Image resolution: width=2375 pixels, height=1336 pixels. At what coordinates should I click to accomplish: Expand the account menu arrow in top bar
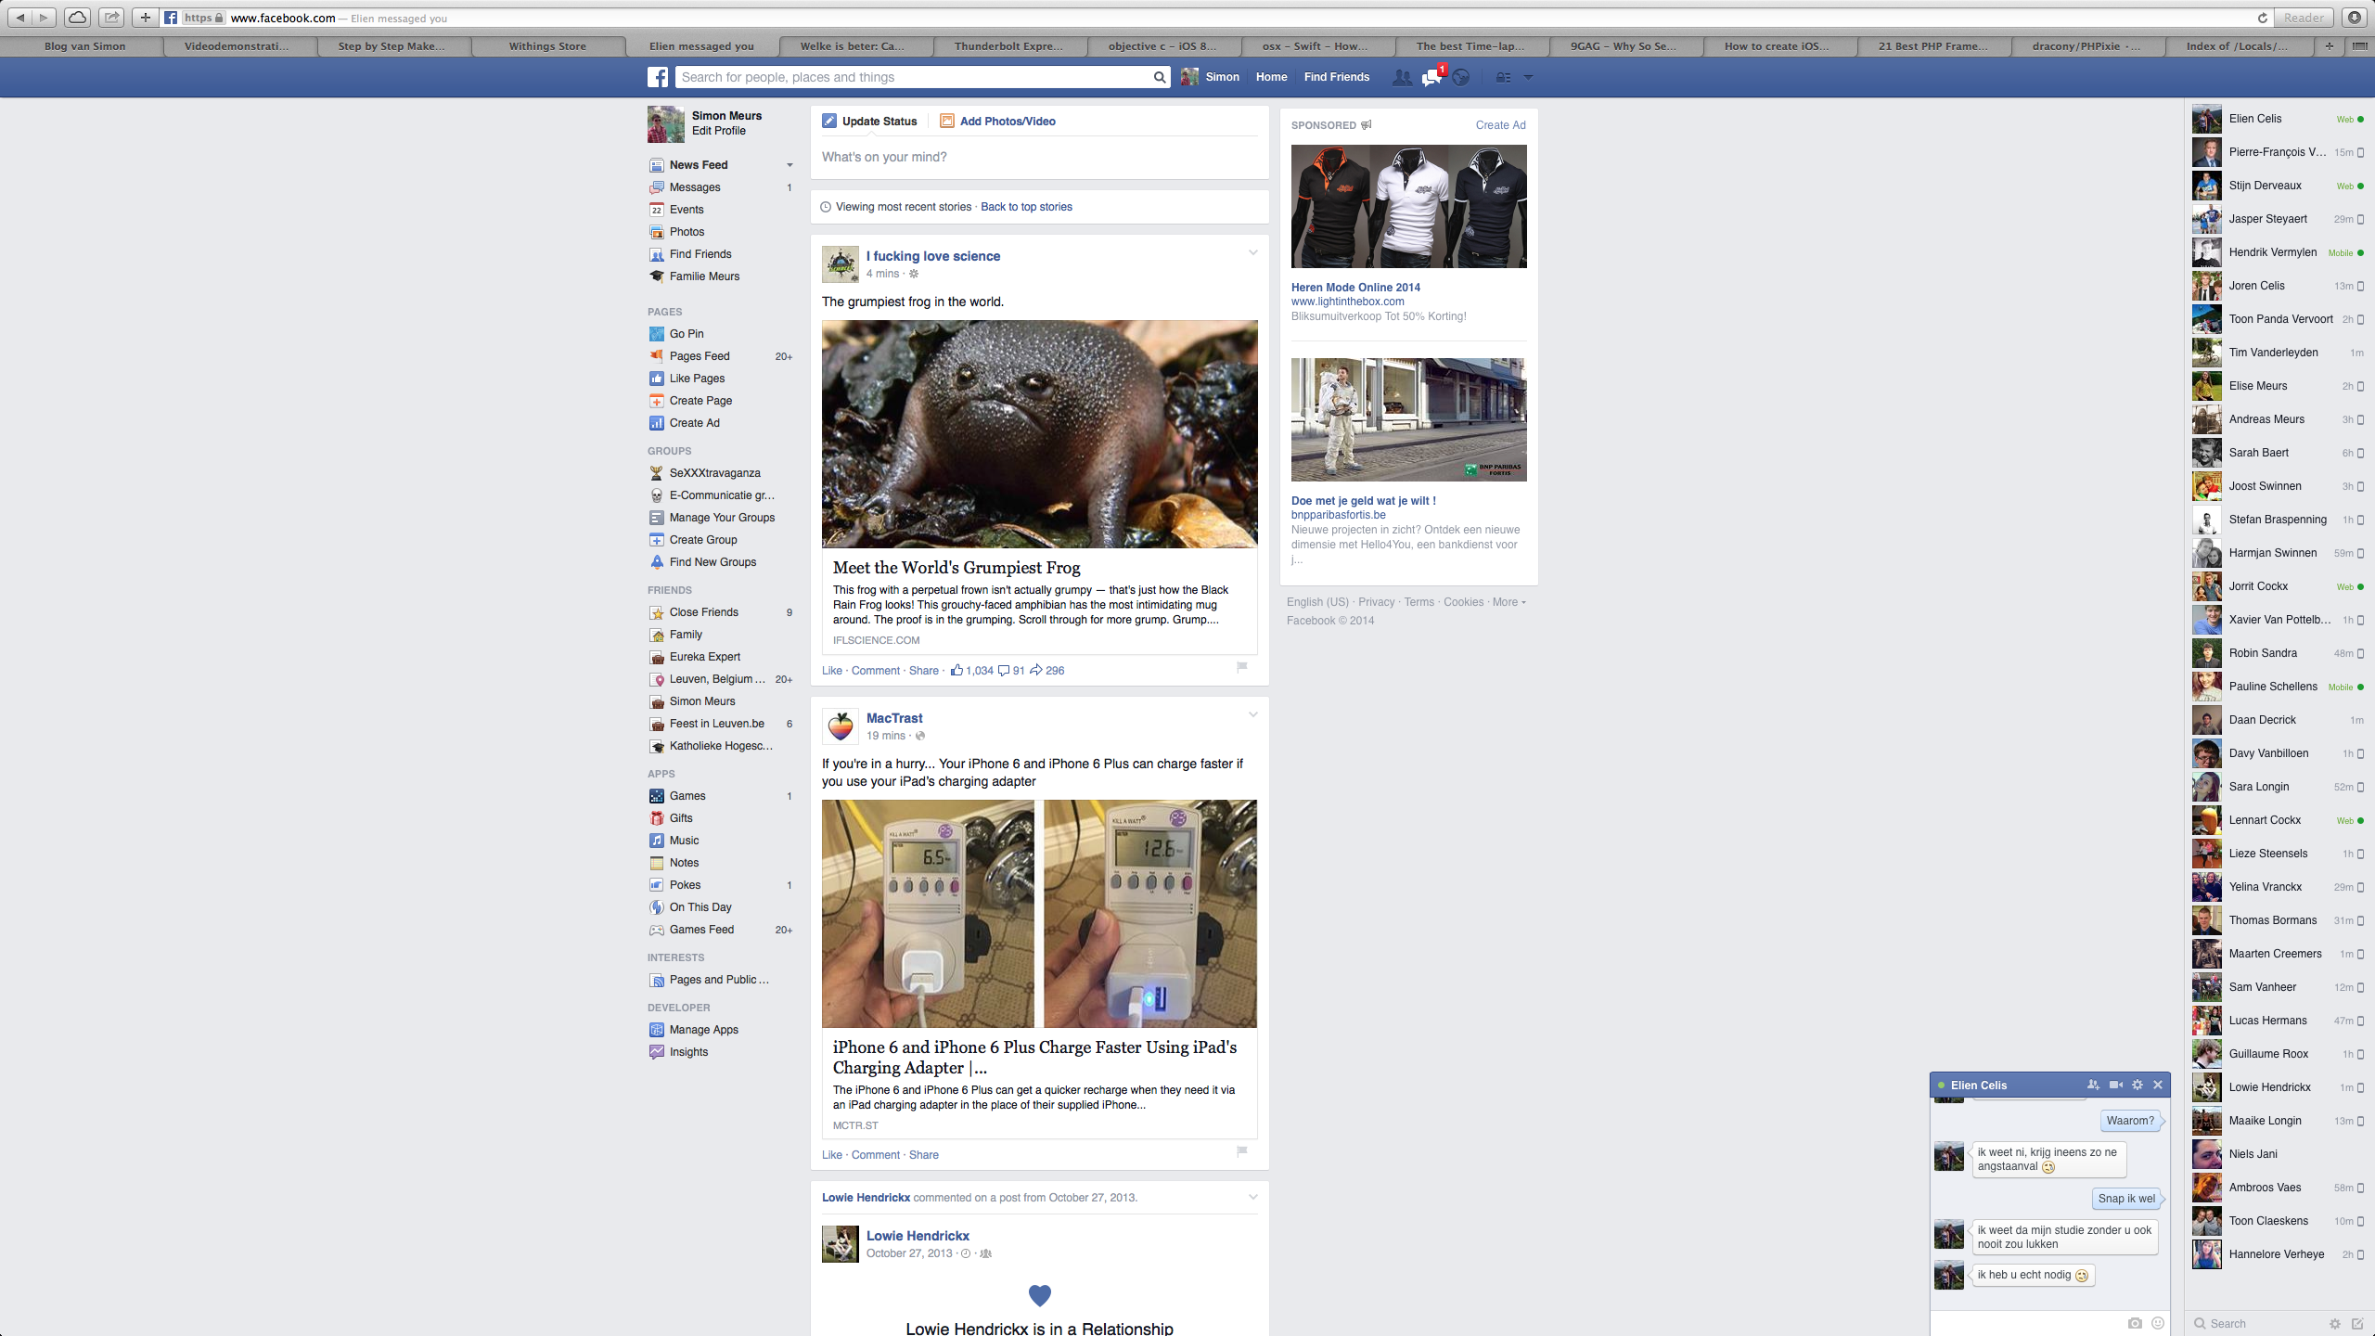pyautogui.click(x=1528, y=78)
